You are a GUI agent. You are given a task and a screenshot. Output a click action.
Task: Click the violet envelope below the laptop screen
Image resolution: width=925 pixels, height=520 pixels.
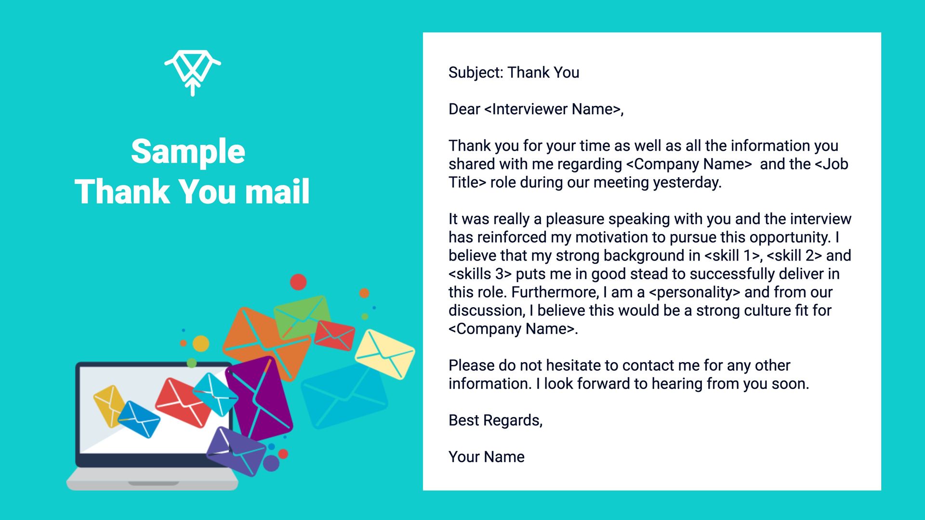pos(236,451)
